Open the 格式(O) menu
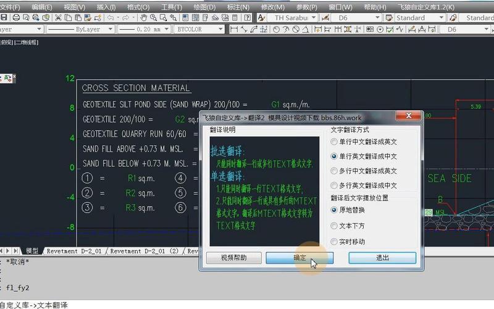The width and height of the screenshot is (494, 309). tap(138, 7)
